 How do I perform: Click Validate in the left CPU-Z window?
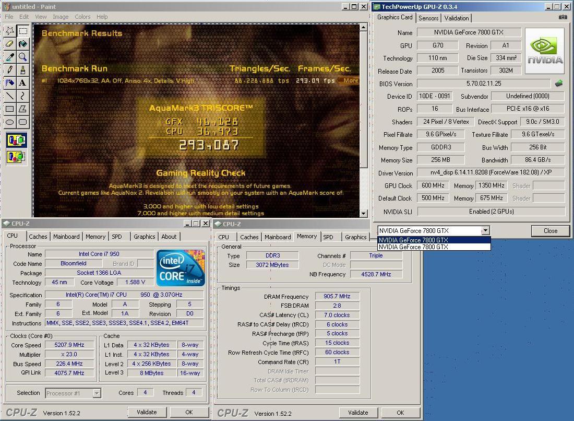click(147, 412)
